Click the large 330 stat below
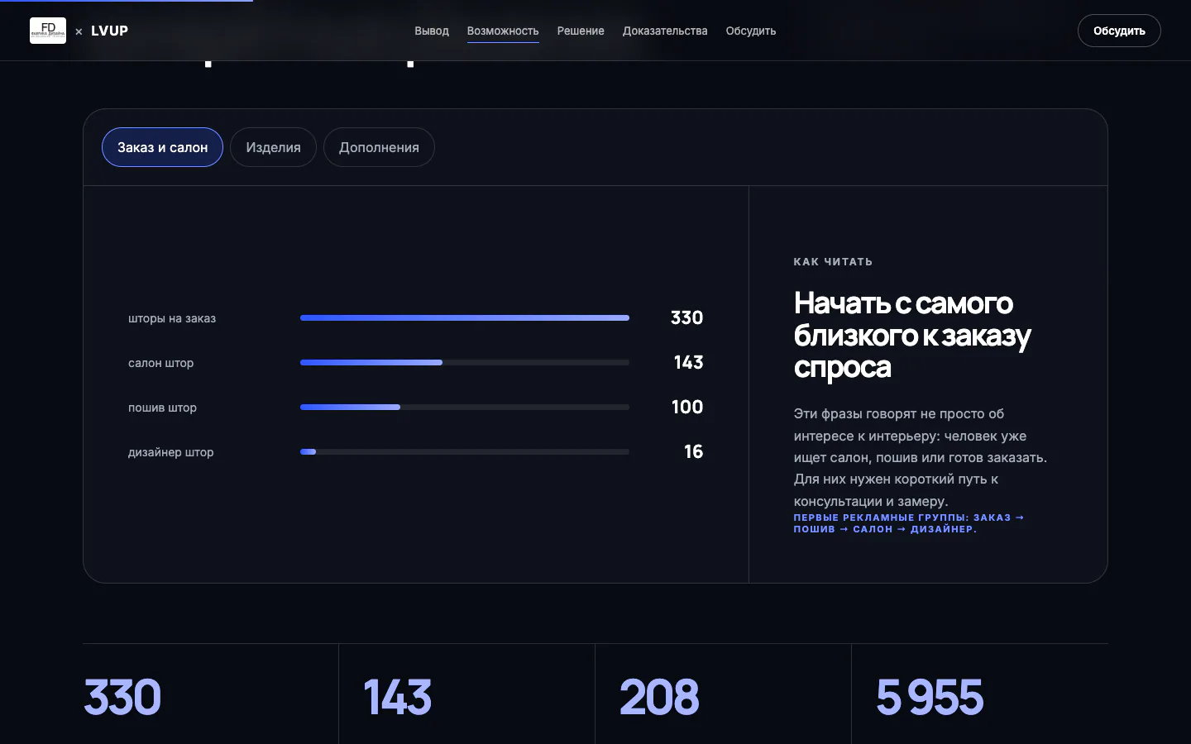This screenshot has width=1191, height=744. (122, 697)
